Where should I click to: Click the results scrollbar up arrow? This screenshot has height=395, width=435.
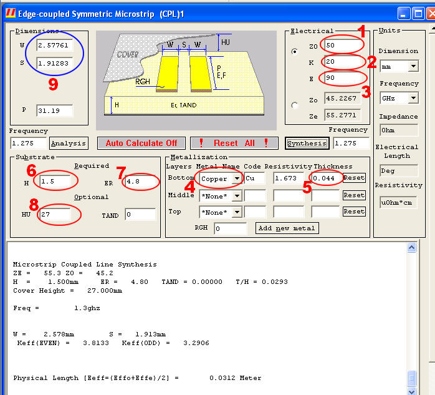click(412, 248)
